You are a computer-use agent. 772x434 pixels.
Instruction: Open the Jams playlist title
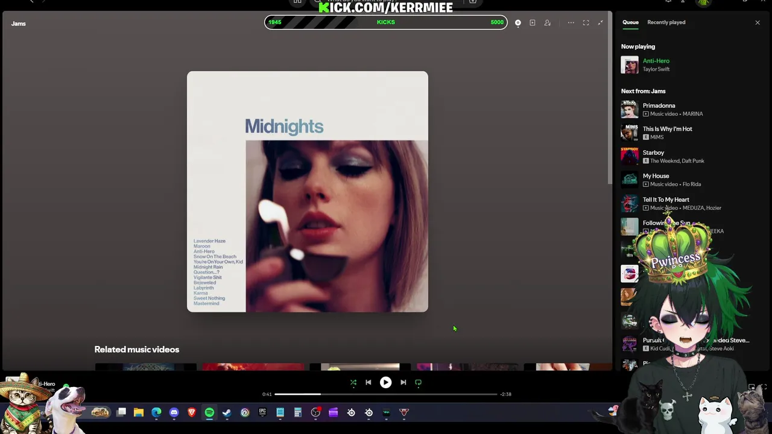[18, 24]
